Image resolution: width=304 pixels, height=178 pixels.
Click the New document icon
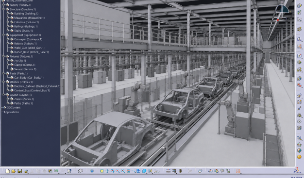point(8,171)
